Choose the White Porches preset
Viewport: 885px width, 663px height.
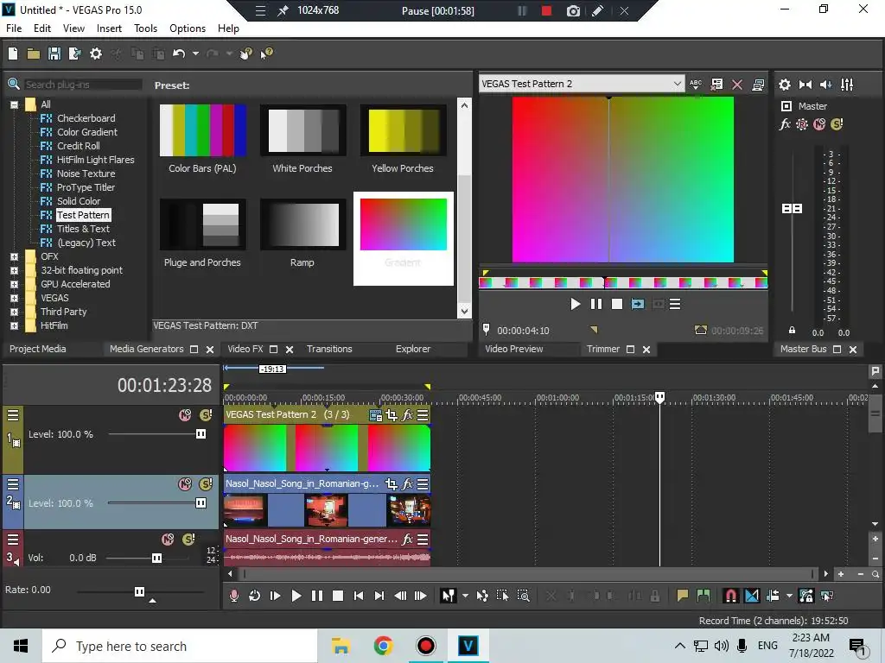303,131
